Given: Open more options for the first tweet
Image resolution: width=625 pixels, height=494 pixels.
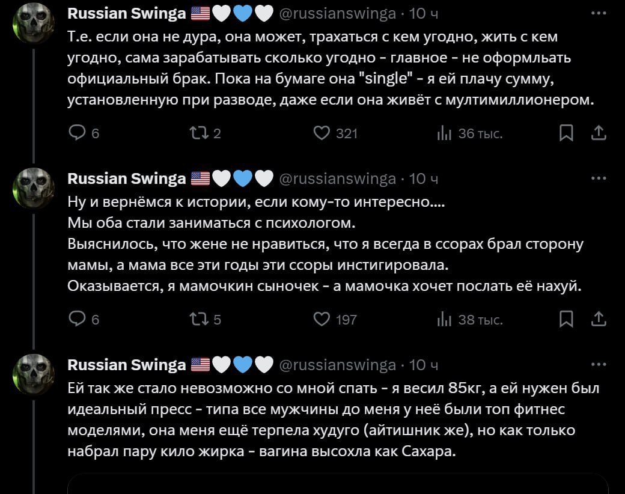Looking at the screenshot, I should 599,13.
